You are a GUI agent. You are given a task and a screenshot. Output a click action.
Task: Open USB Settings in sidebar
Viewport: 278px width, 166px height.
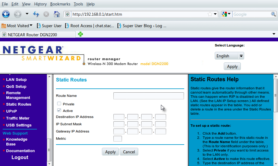coord(19,125)
